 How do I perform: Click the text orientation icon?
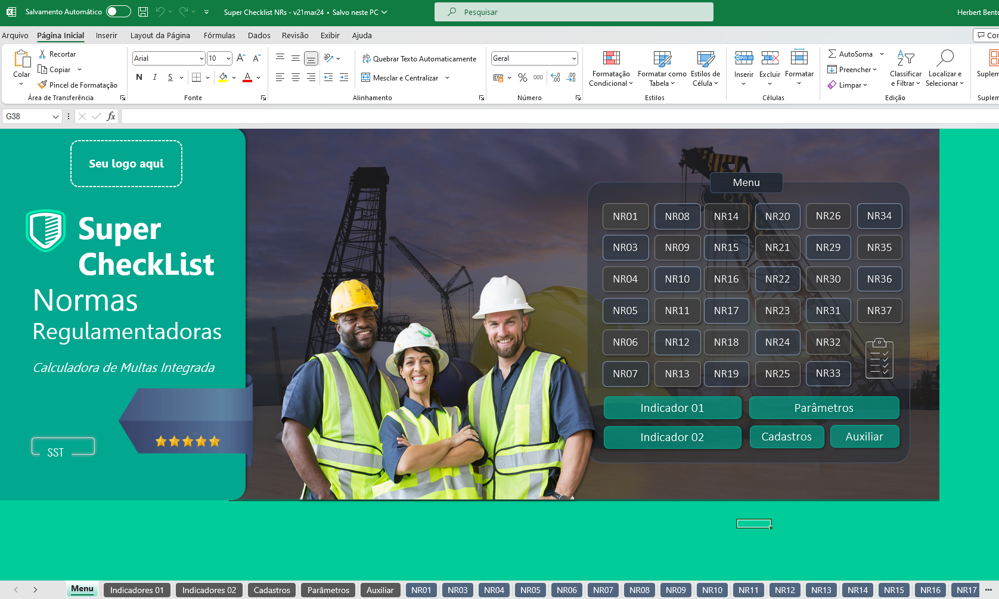click(x=328, y=58)
